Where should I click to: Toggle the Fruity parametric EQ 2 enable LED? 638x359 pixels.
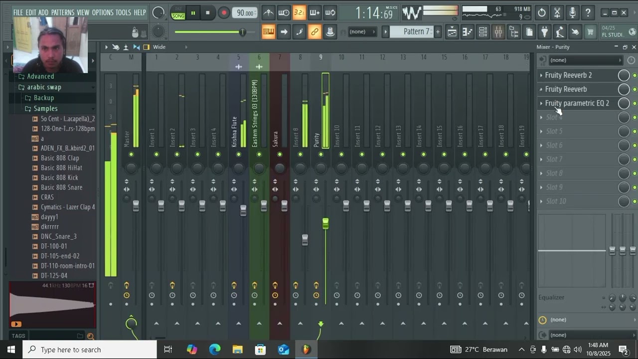(x=635, y=103)
